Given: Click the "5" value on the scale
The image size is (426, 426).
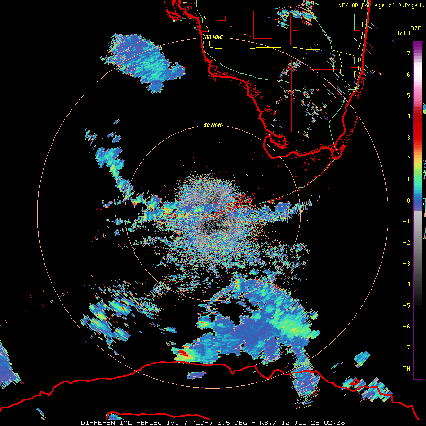Looking at the screenshot, I should click(x=408, y=95).
